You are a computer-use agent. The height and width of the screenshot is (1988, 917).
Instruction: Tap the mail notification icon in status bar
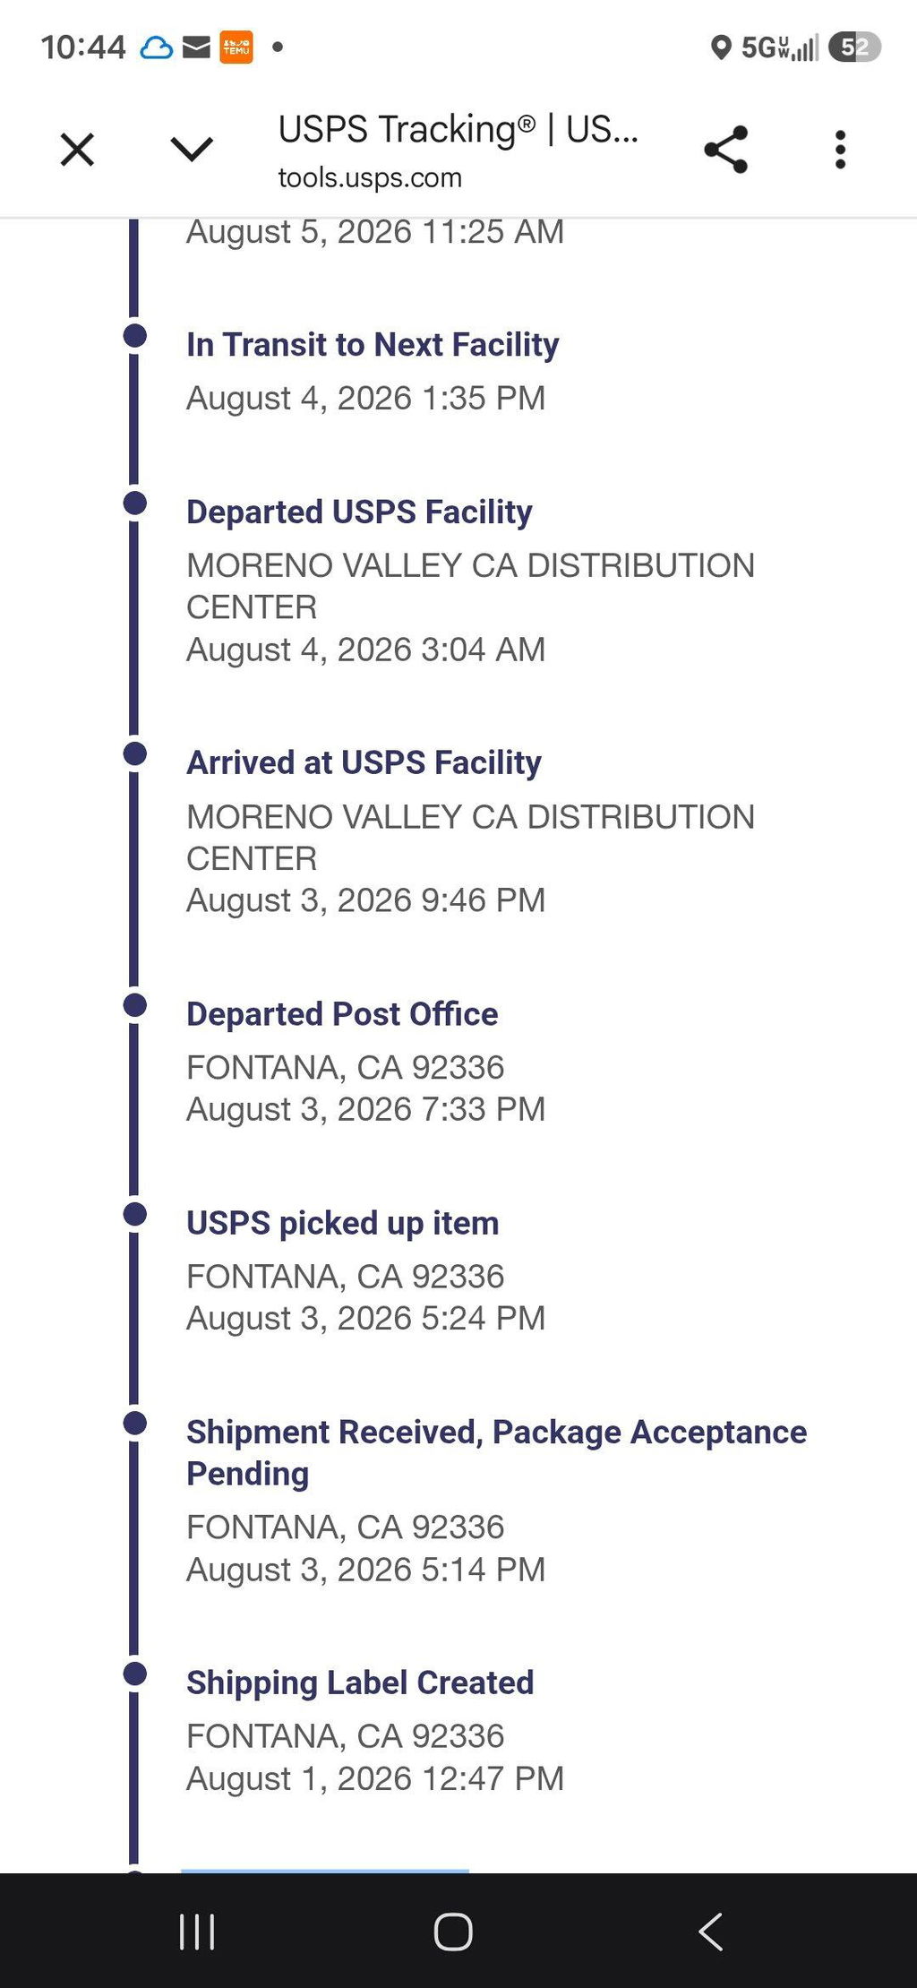[x=196, y=47]
